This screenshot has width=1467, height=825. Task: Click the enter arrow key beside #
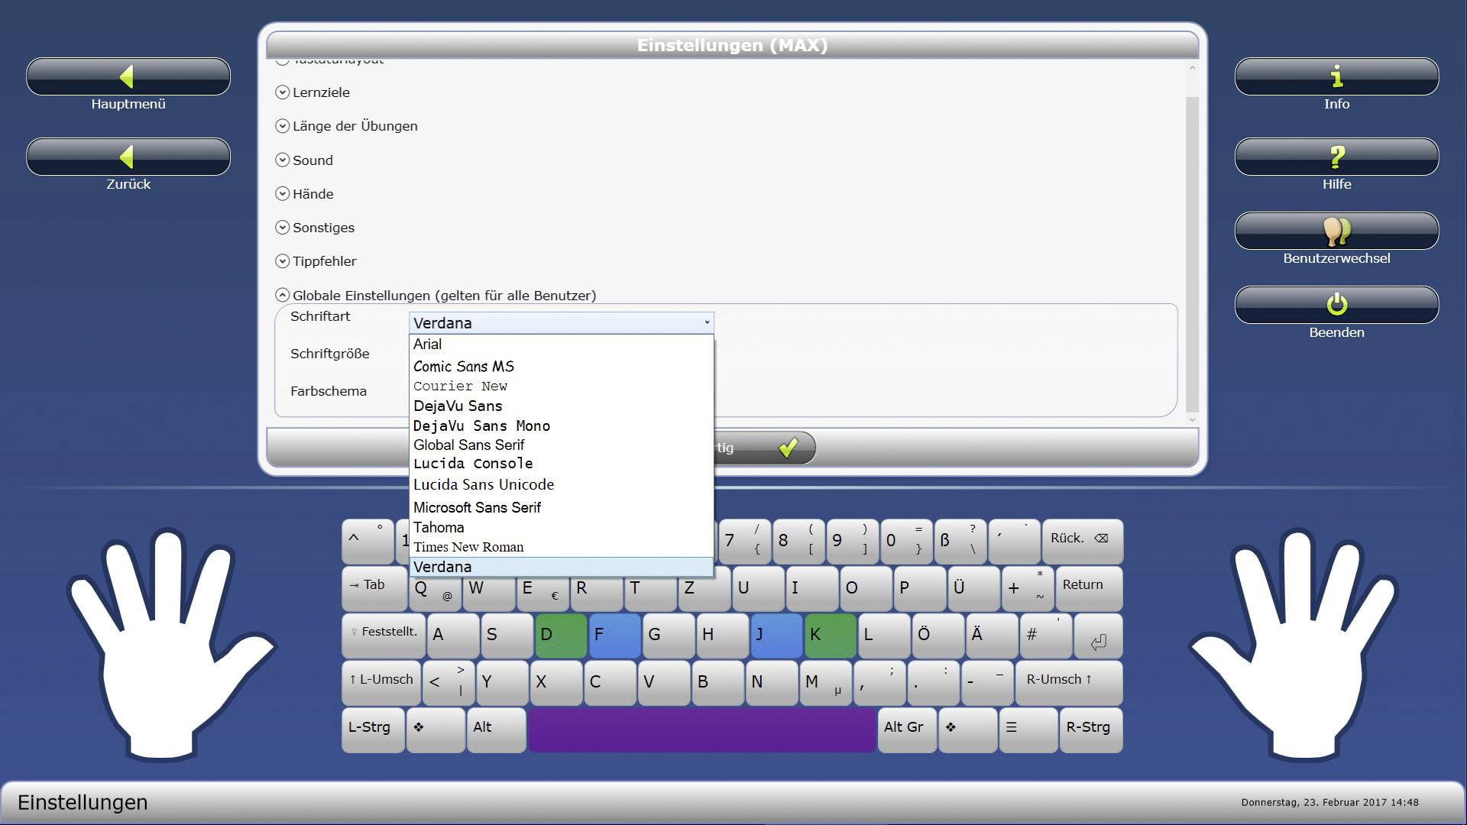click(x=1098, y=636)
